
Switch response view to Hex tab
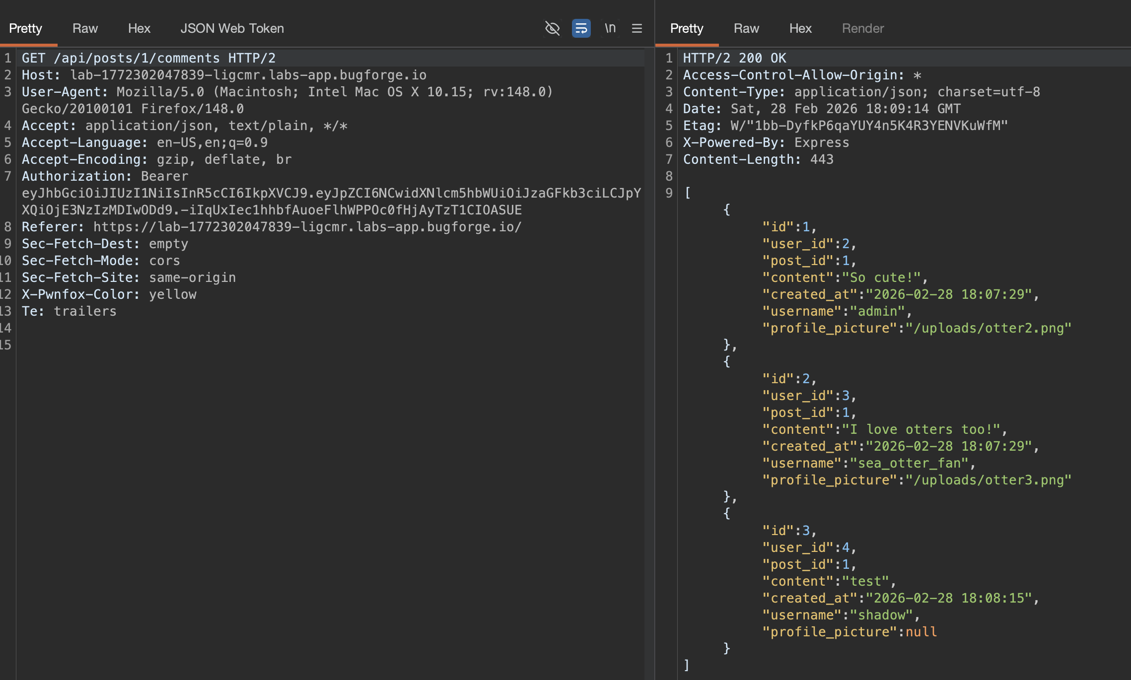click(x=800, y=28)
